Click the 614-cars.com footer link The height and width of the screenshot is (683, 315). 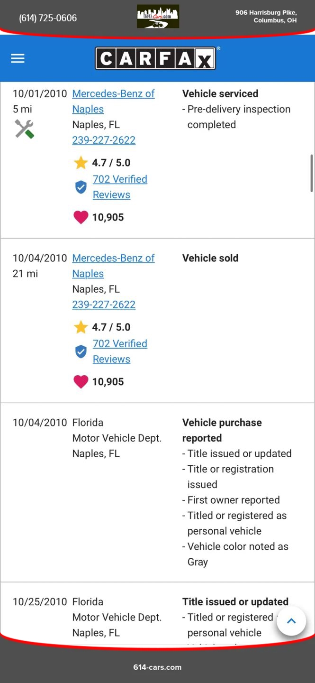[x=157, y=667]
